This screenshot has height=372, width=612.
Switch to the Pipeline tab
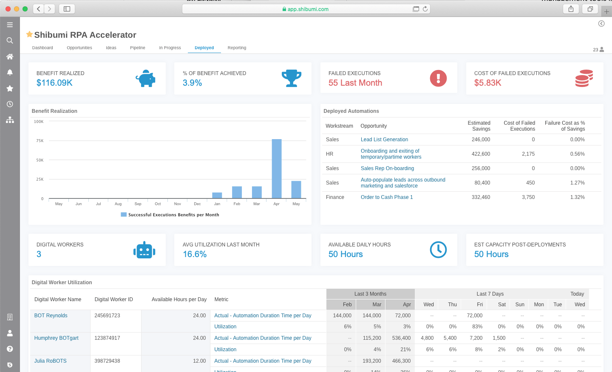coord(137,48)
